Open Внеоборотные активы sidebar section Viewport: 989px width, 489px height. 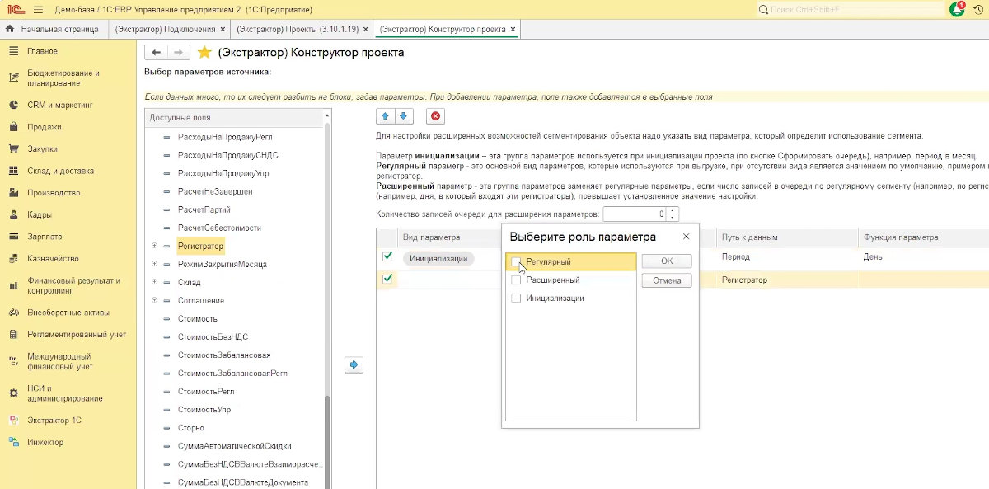pos(68,313)
